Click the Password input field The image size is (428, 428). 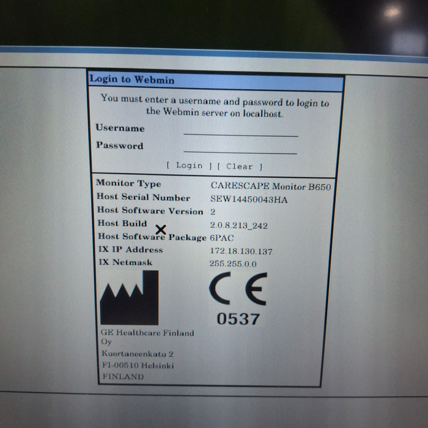click(x=240, y=148)
